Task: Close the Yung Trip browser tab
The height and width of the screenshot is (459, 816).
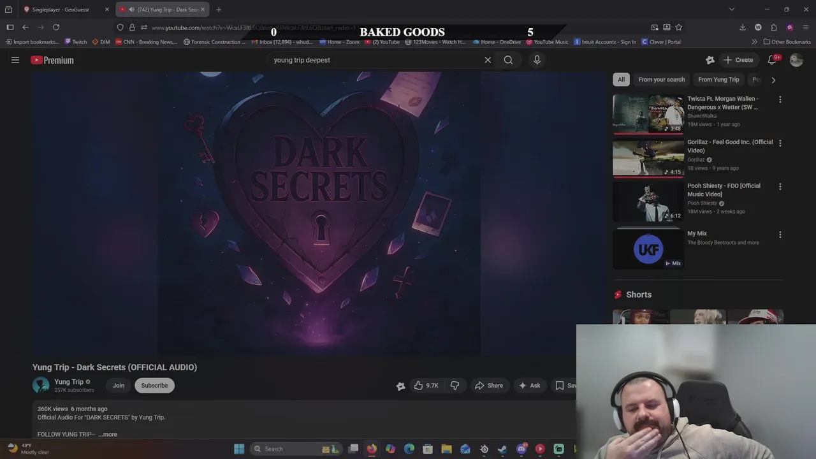Action: [x=202, y=10]
